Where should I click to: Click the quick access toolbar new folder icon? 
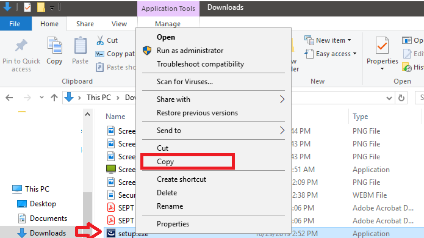pyautogui.click(x=41, y=7)
